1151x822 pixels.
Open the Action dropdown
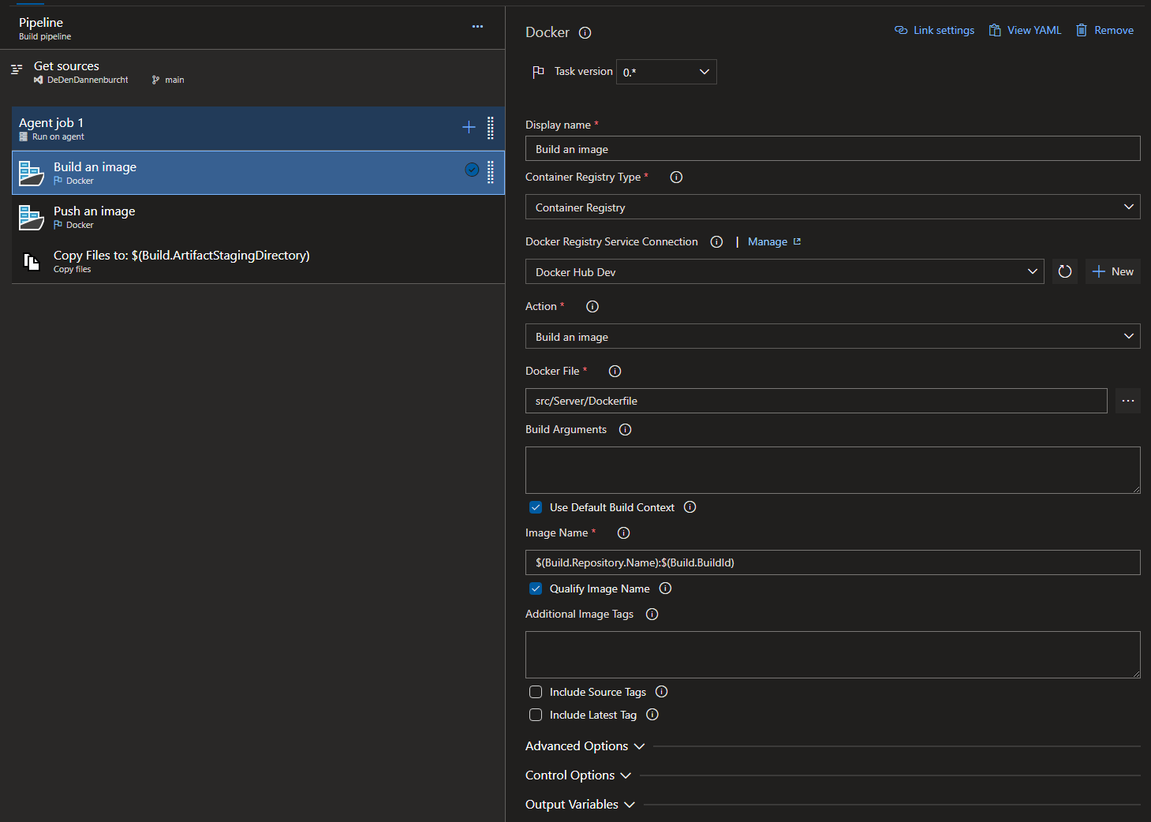pyautogui.click(x=832, y=337)
